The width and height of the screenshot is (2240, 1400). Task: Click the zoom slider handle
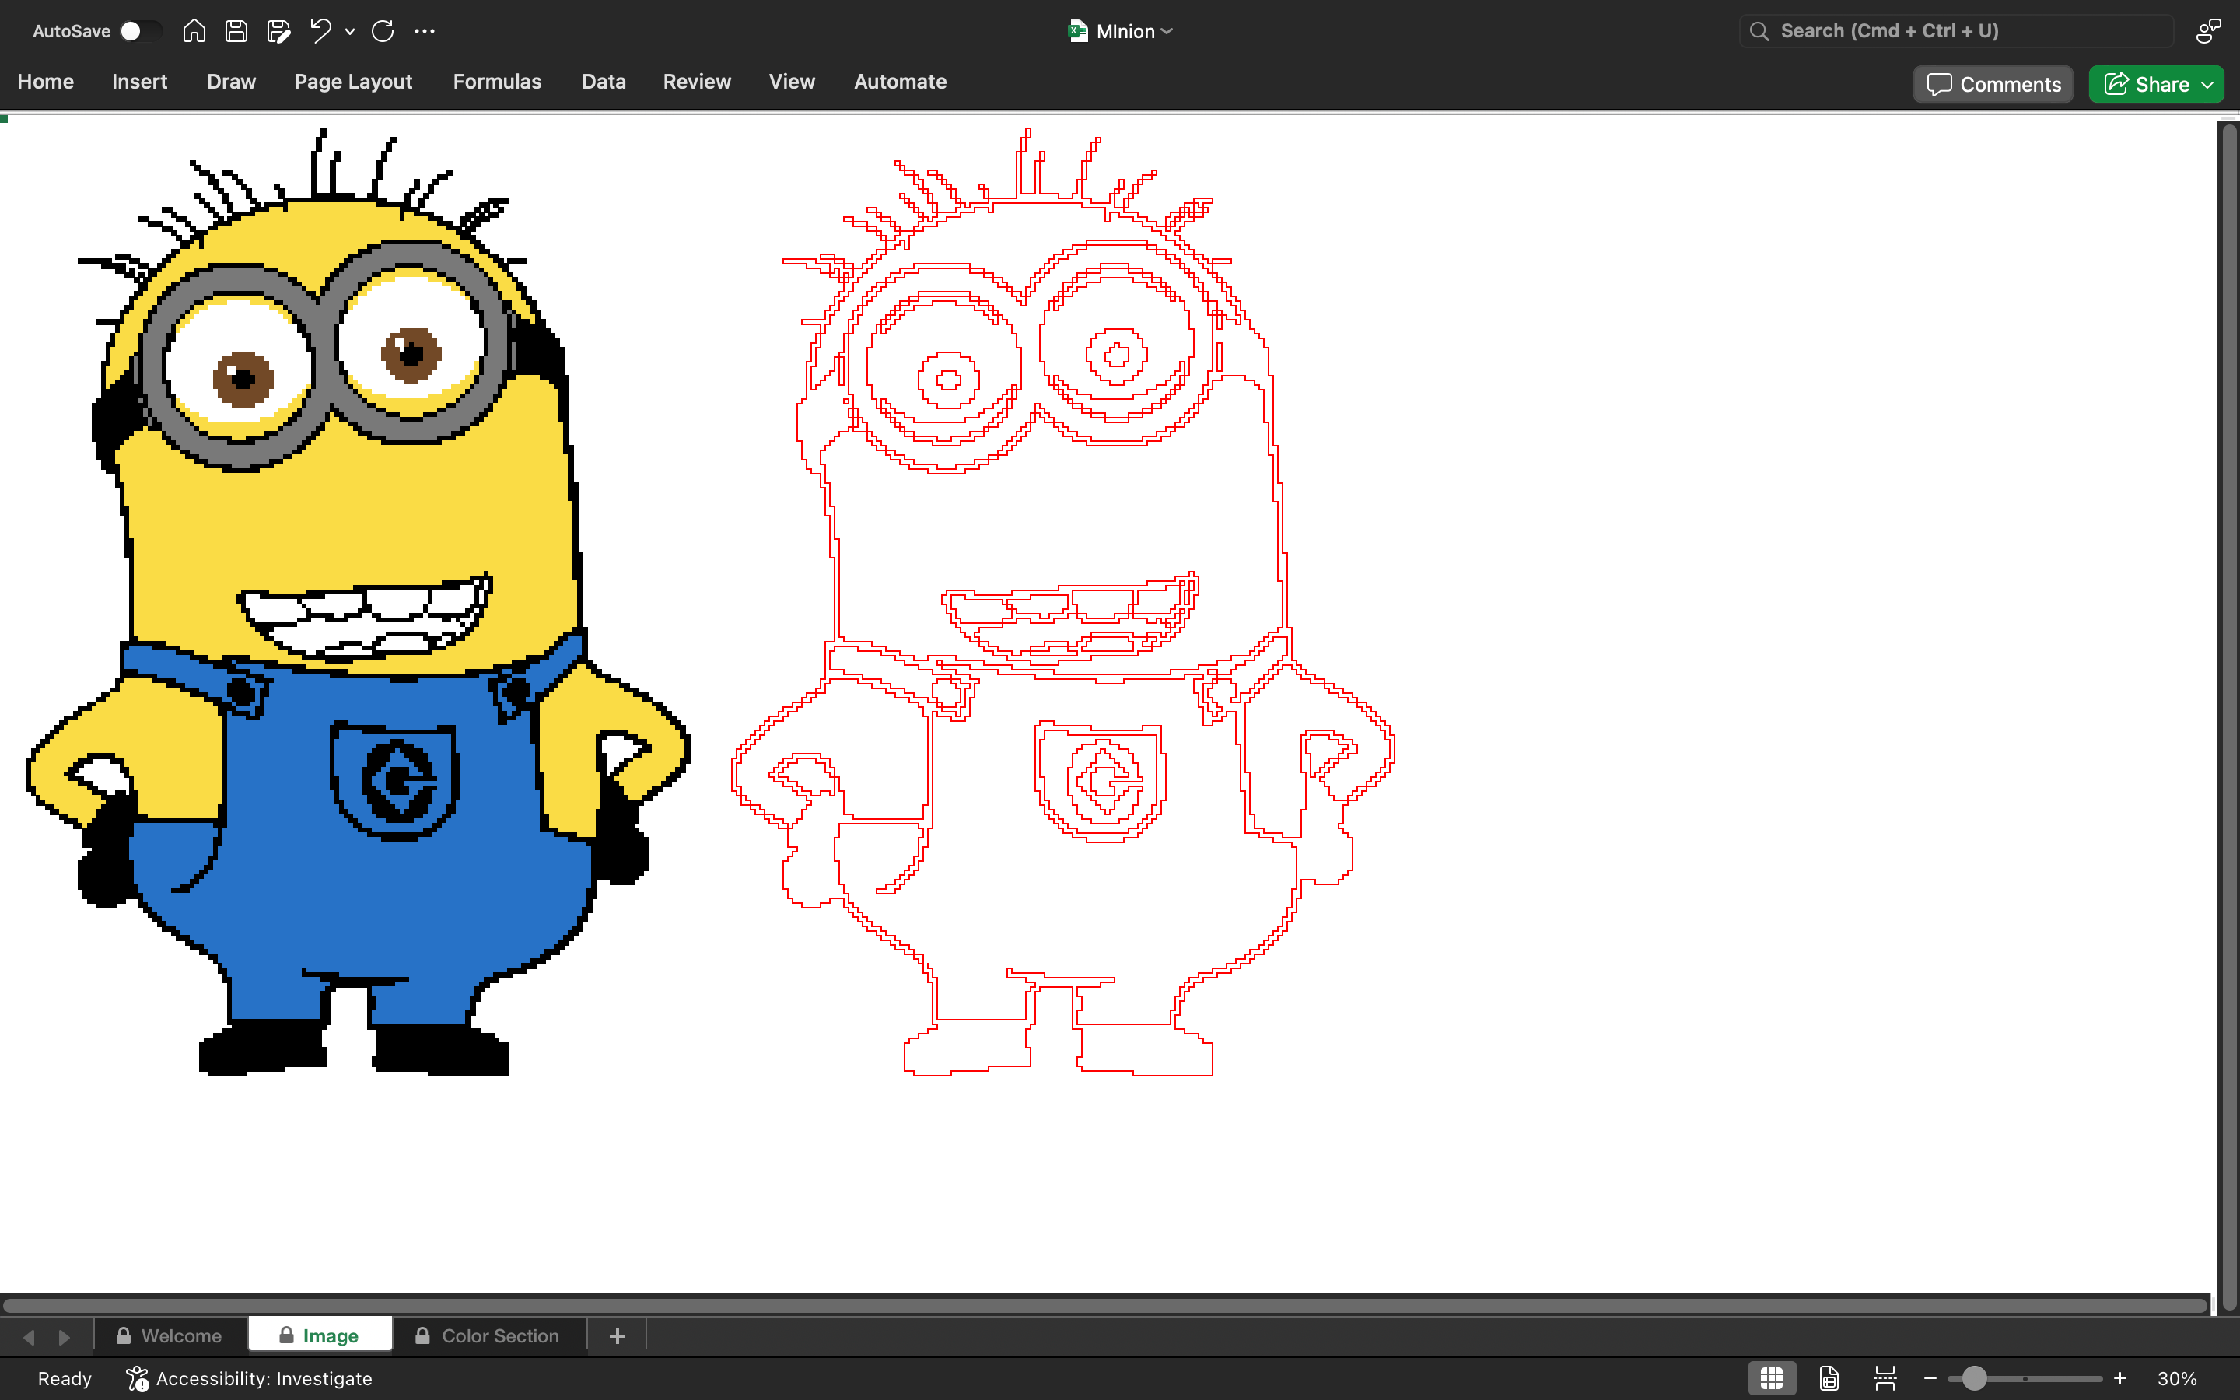click(x=1973, y=1379)
